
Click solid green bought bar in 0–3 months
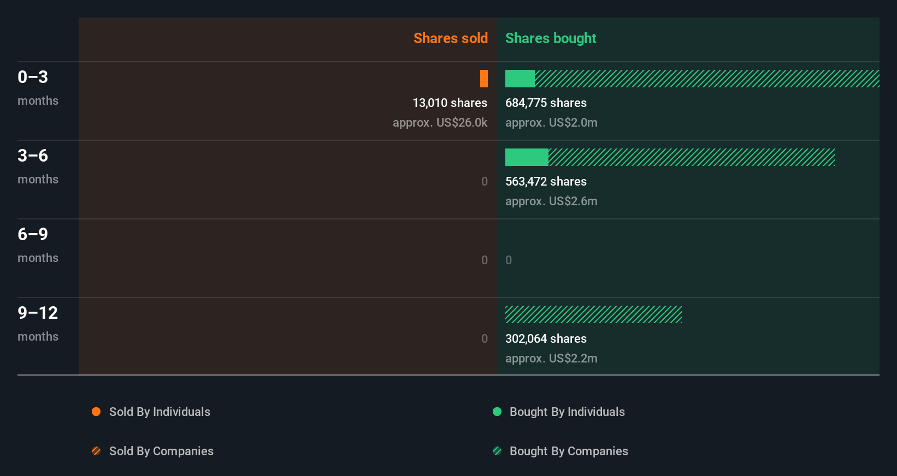(520, 79)
